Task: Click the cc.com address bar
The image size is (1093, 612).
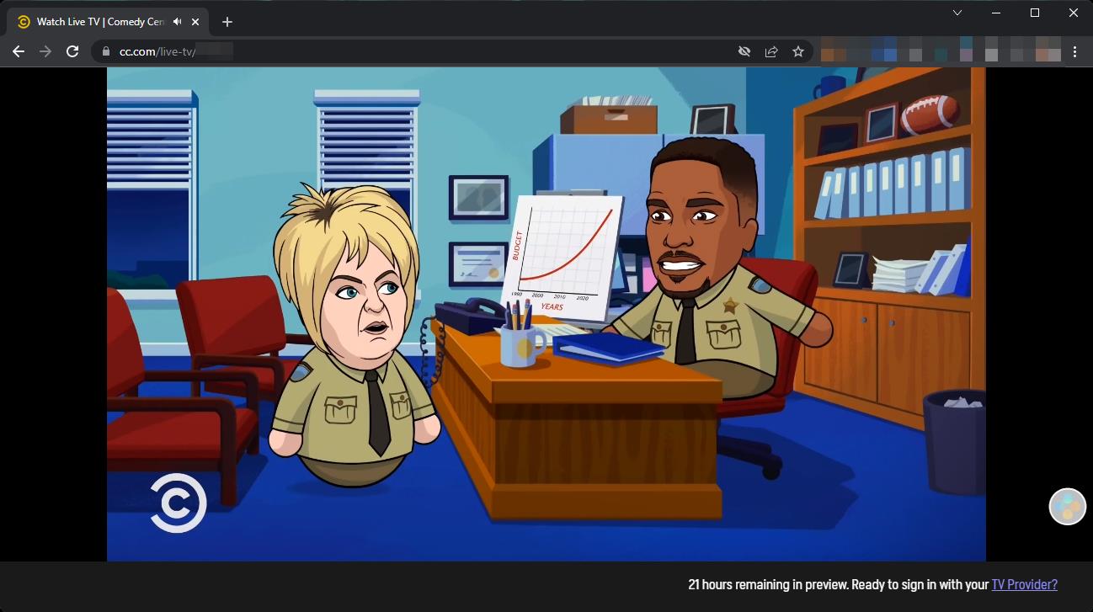Action: [x=421, y=51]
